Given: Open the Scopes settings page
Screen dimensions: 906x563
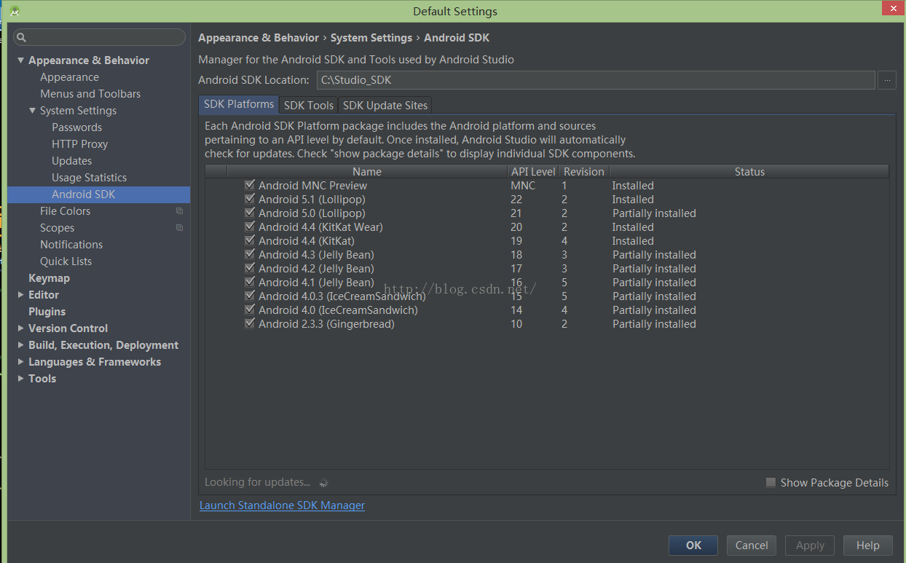Looking at the screenshot, I should [x=58, y=228].
